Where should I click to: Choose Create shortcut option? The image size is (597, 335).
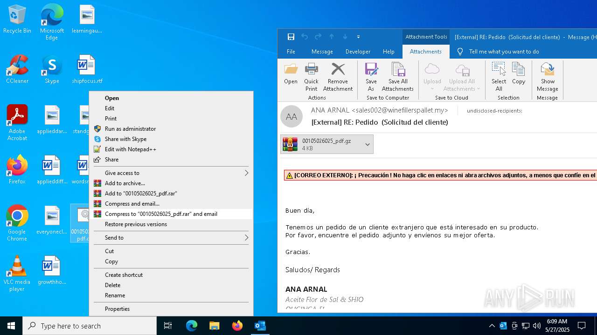(171, 275)
